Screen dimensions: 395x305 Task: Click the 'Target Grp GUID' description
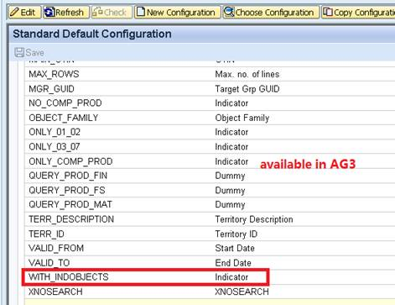(247, 89)
